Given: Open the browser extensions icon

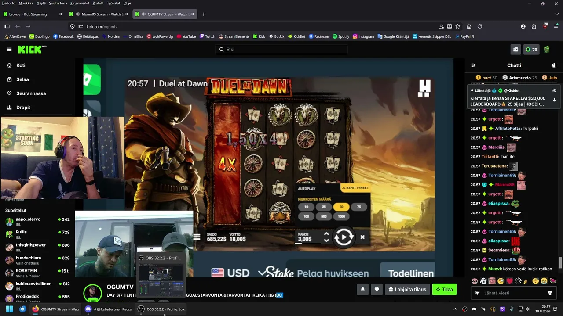Looking at the screenshot, I should 534,26.
